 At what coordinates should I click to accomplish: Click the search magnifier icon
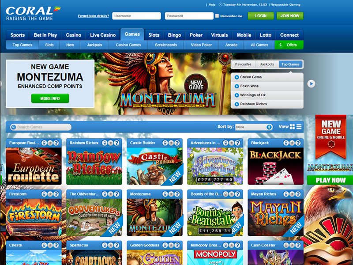coord(14,127)
